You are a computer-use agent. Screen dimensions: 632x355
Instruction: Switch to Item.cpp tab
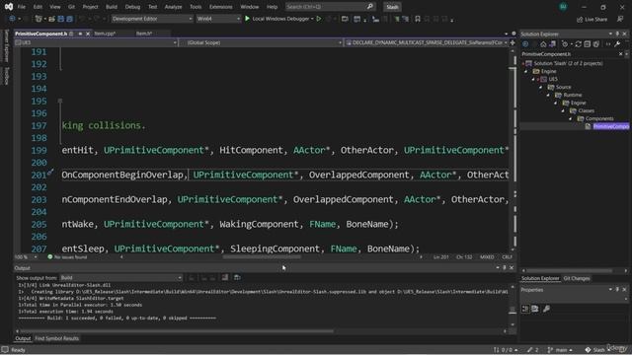pyautogui.click(x=105, y=34)
